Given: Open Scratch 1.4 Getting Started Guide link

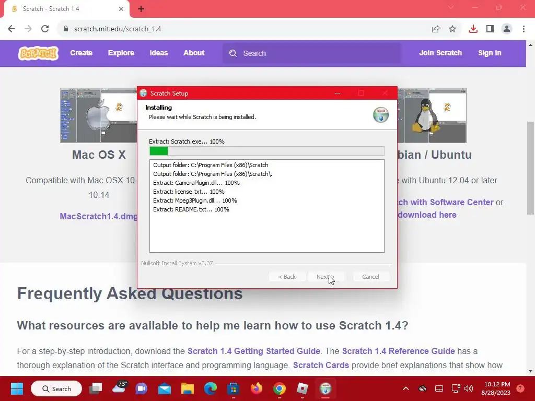Looking at the screenshot, I should pyautogui.click(x=254, y=351).
